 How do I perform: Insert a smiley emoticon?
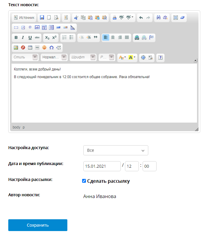click(x=44, y=47)
